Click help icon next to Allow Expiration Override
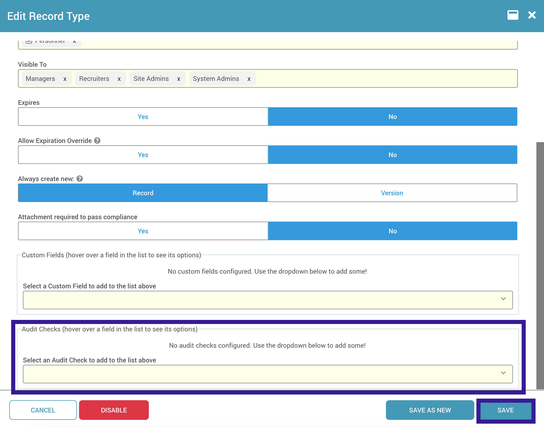Image resolution: width=544 pixels, height=428 pixels. [x=97, y=140]
